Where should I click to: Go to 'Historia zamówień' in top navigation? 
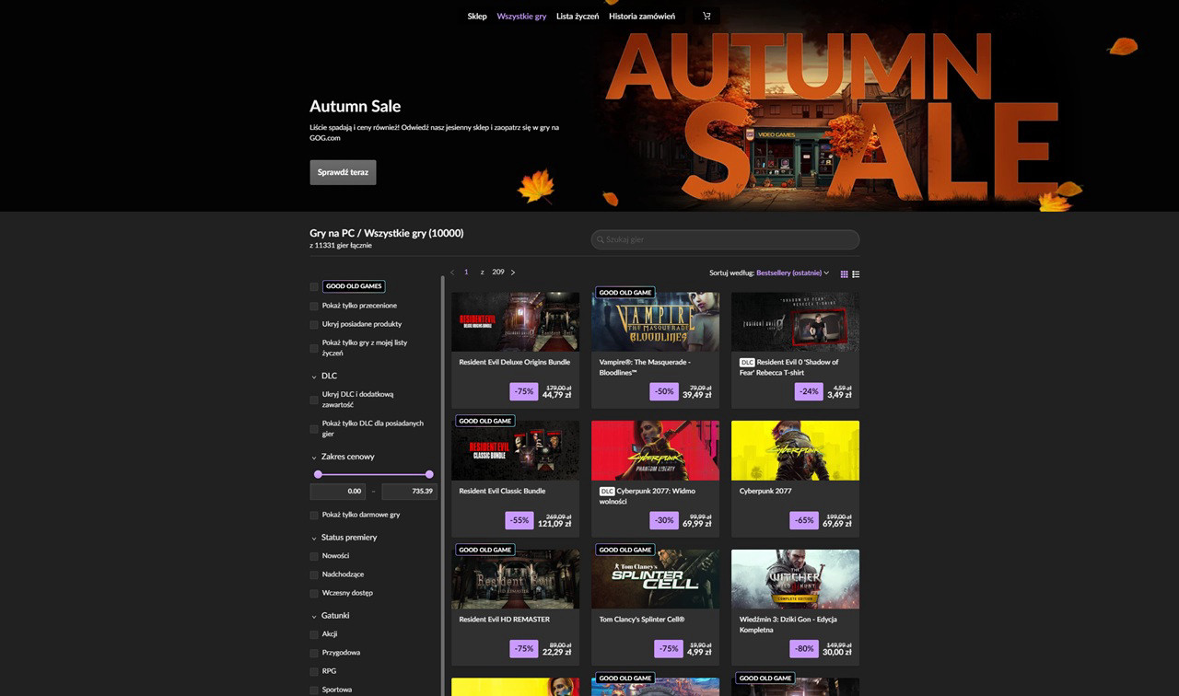pyautogui.click(x=641, y=17)
